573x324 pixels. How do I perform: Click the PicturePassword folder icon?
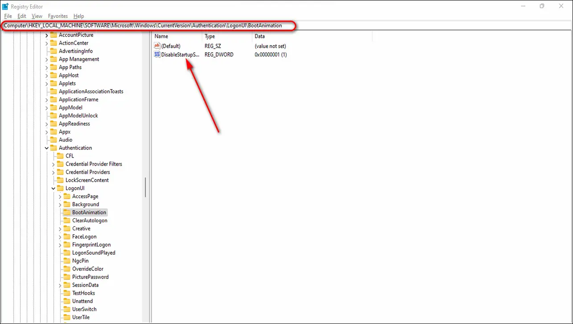(67, 277)
